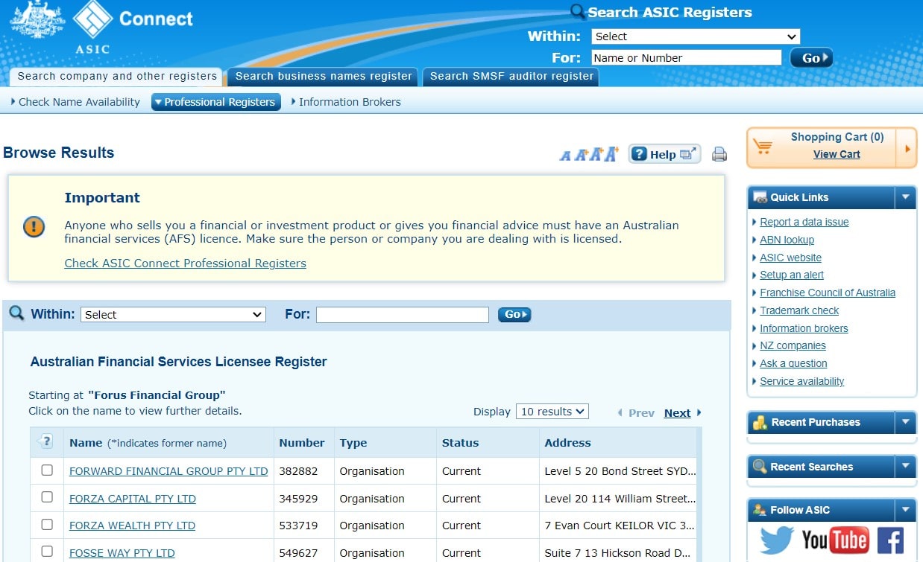Select the largest font size A icon
The height and width of the screenshot is (562, 923).
(611, 154)
